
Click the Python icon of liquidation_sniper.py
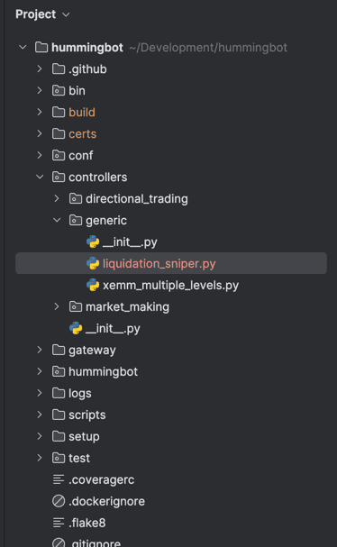93,263
